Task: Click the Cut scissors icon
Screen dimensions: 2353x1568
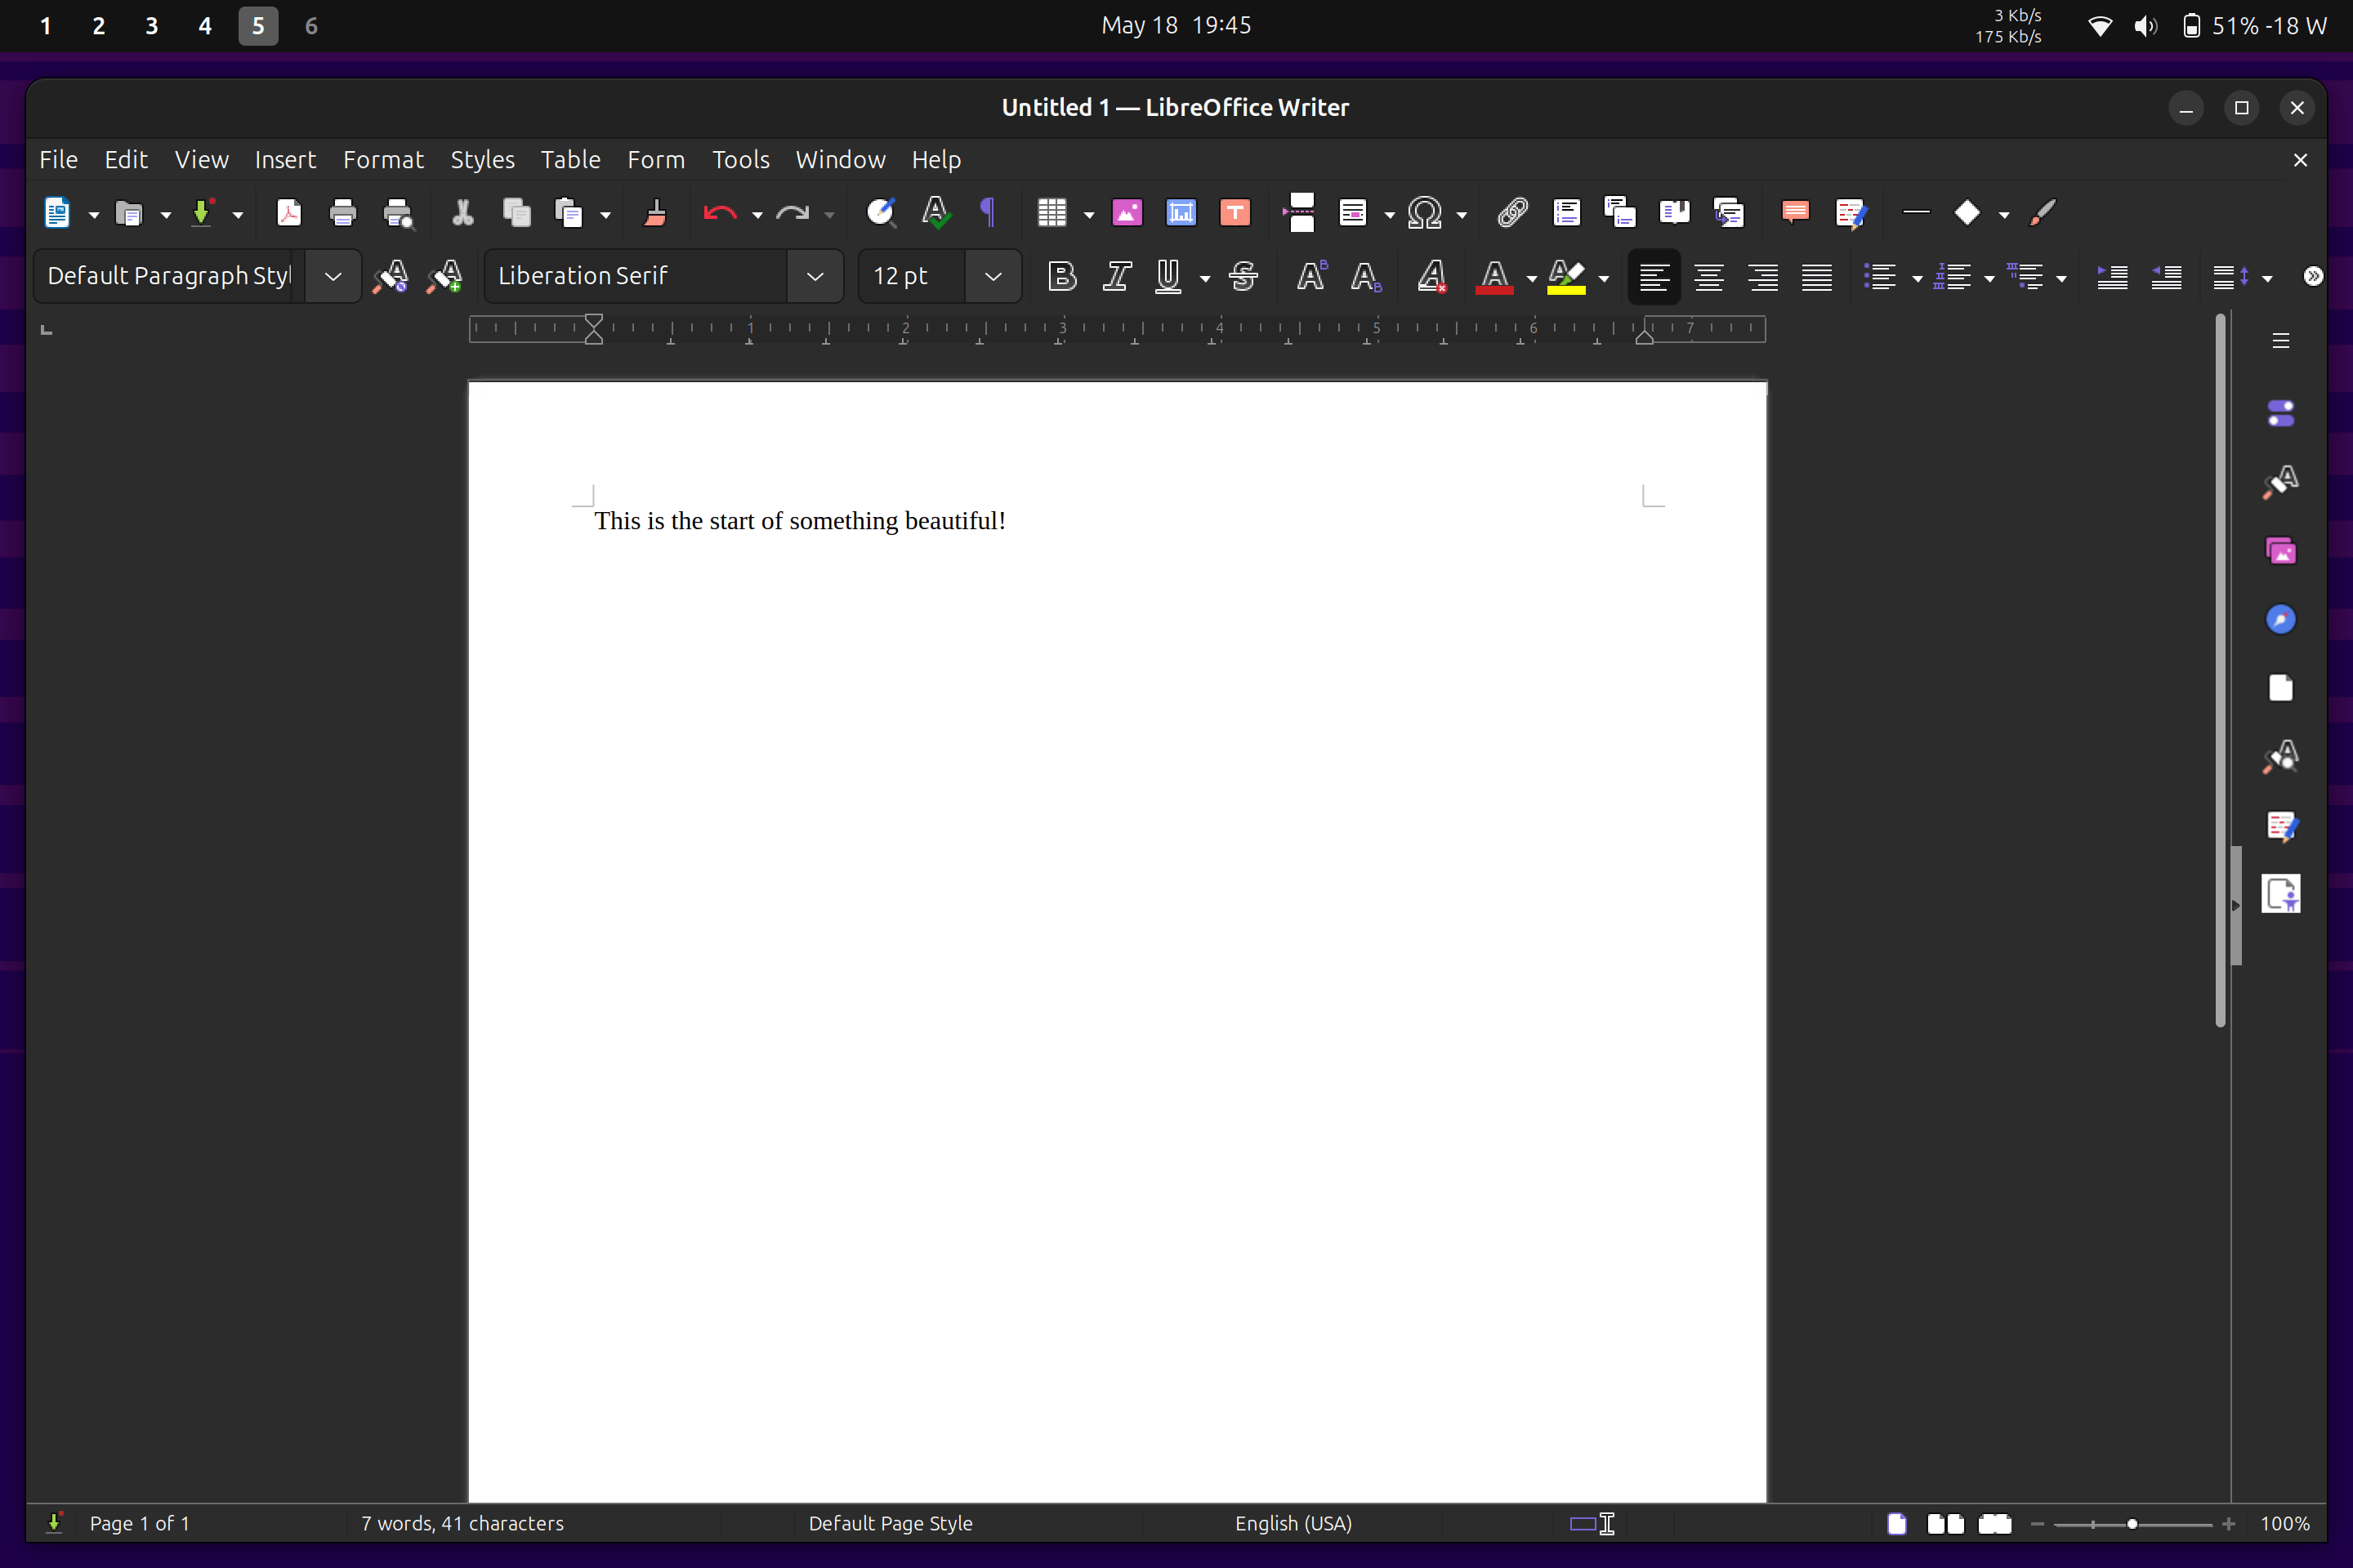Action: click(462, 213)
